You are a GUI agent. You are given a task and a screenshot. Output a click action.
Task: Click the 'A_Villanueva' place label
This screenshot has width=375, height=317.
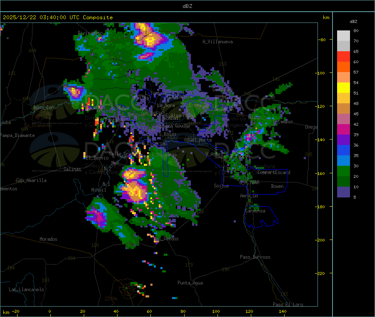click(x=217, y=42)
